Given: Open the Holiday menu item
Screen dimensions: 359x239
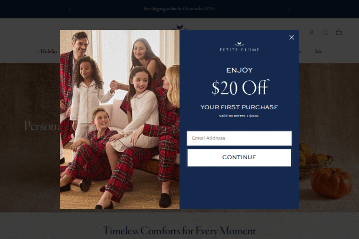Looking at the screenshot, I should pos(47,51).
